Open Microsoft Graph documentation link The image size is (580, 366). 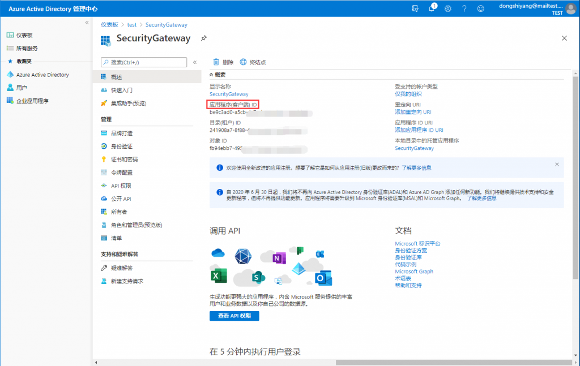click(x=413, y=272)
